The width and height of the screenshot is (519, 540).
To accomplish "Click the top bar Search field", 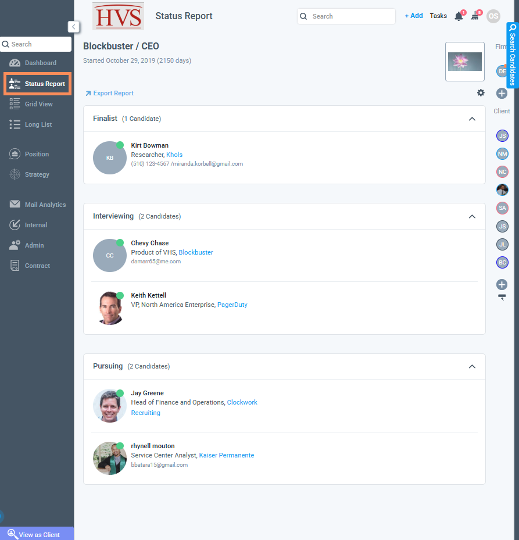I will pos(346,16).
